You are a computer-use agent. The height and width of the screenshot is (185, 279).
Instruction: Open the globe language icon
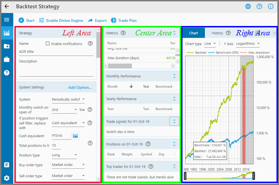click(x=248, y=7)
